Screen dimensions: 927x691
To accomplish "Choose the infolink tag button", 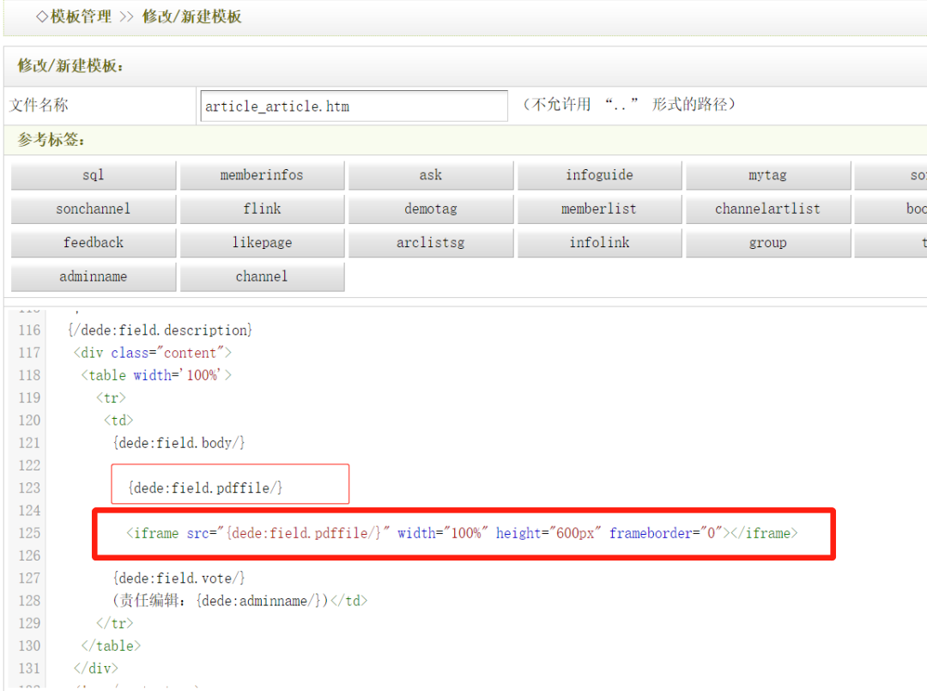I will point(599,243).
